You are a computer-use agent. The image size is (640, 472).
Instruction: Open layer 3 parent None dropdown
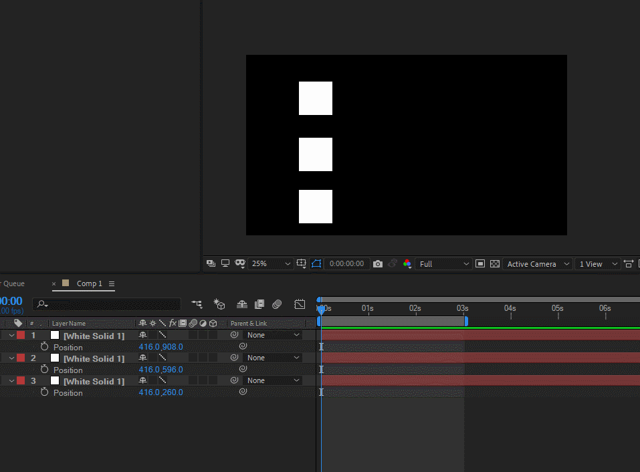point(273,380)
